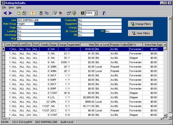Click the copy records toolbar icon
This screenshot has width=173, height=125.
pos(47,13)
